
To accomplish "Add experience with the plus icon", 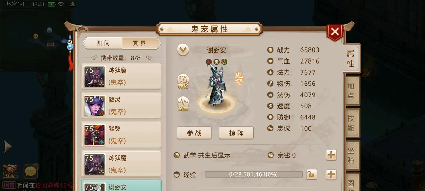I will pos(331,175).
